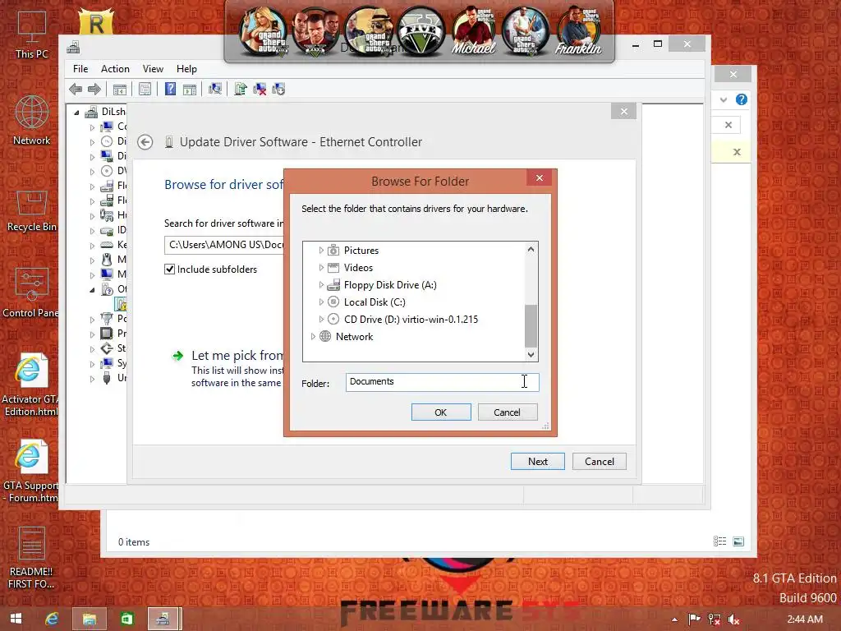This screenshot has height=631, width=841.
Task: Switch to large icons view in Explorer status bar
Action: (738, 541)
